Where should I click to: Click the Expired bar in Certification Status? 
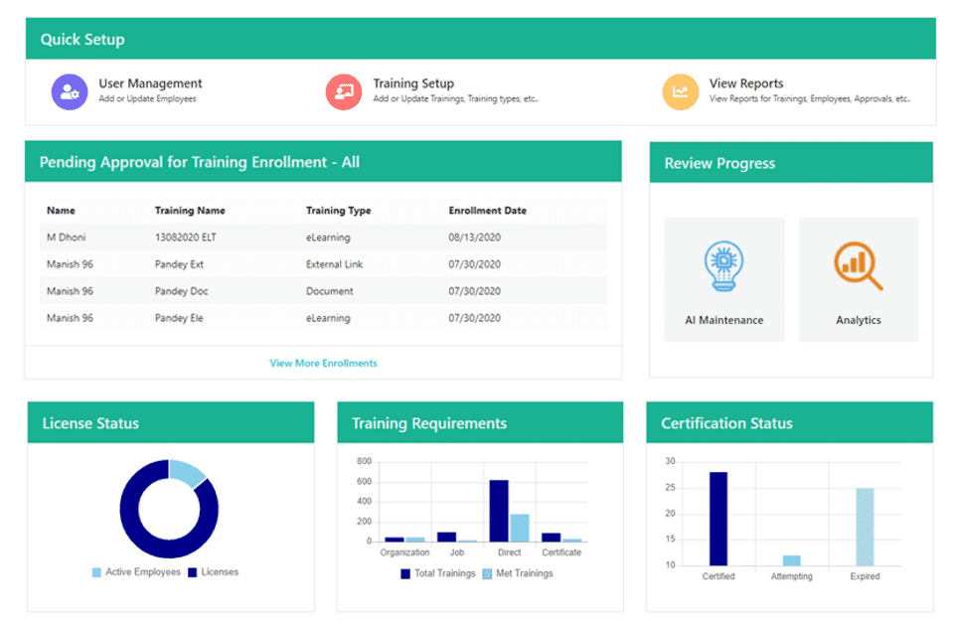[865, 527]
